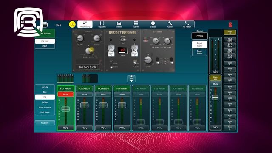Toggle the red Dirt button
Image resolution: width=272 pixels, height=153 pixels.
click(145, 41)
